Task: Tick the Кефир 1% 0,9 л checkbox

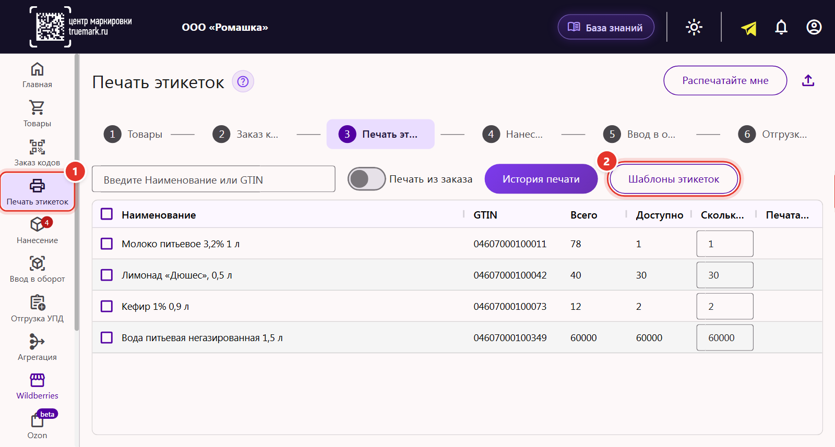Action: pyautogui.click(x=107, y=306)
